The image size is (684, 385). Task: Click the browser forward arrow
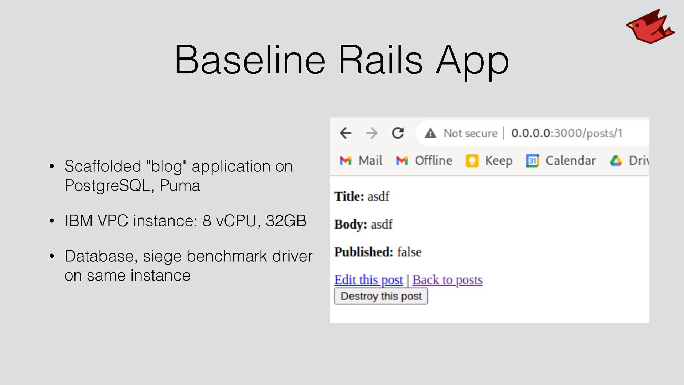(372, 133)
